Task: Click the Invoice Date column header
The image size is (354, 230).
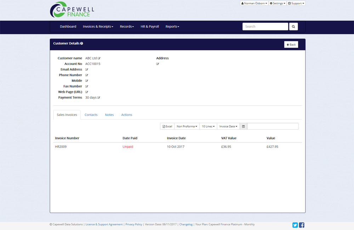Action: (x=176, y=138)
